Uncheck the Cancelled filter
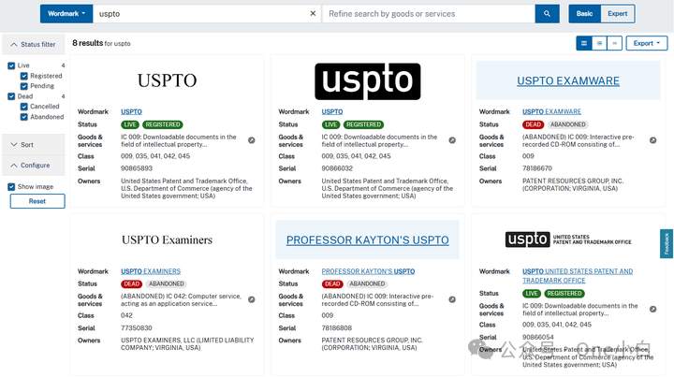Image resolution: width=674 pixels, height=377 pixels. (x=24, y=107)
